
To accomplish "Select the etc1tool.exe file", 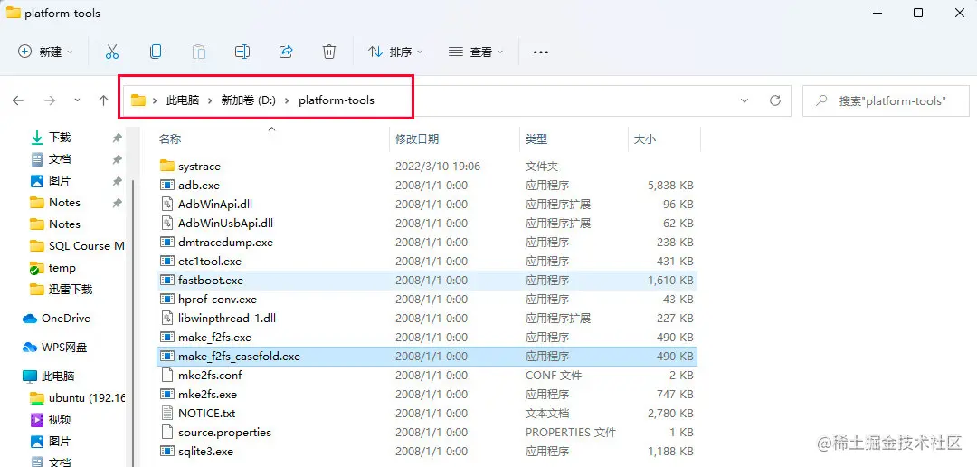I will click(427, 262).
